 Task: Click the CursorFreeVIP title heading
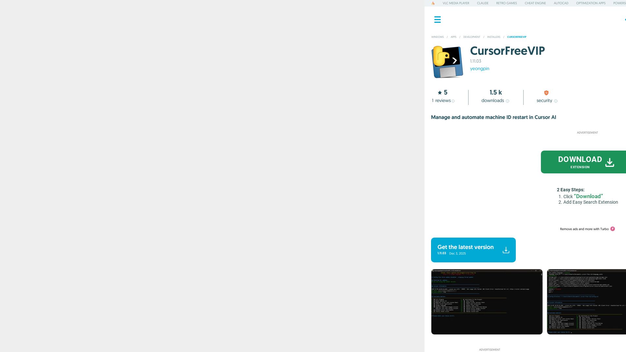(x=507, y=51)
